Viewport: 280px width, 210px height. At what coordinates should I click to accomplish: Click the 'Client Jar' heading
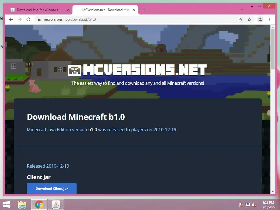39,177
